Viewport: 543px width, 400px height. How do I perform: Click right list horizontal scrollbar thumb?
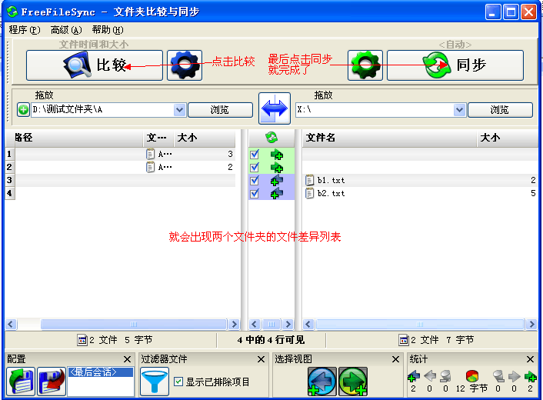(420, 324)
